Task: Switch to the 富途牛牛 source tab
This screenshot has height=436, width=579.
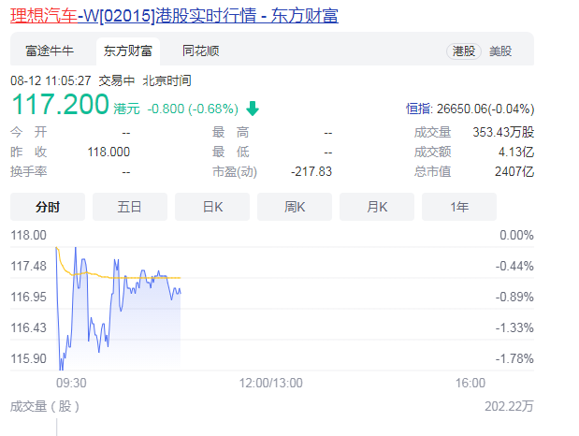Action: pyautogui.click(x=50, y=51)
